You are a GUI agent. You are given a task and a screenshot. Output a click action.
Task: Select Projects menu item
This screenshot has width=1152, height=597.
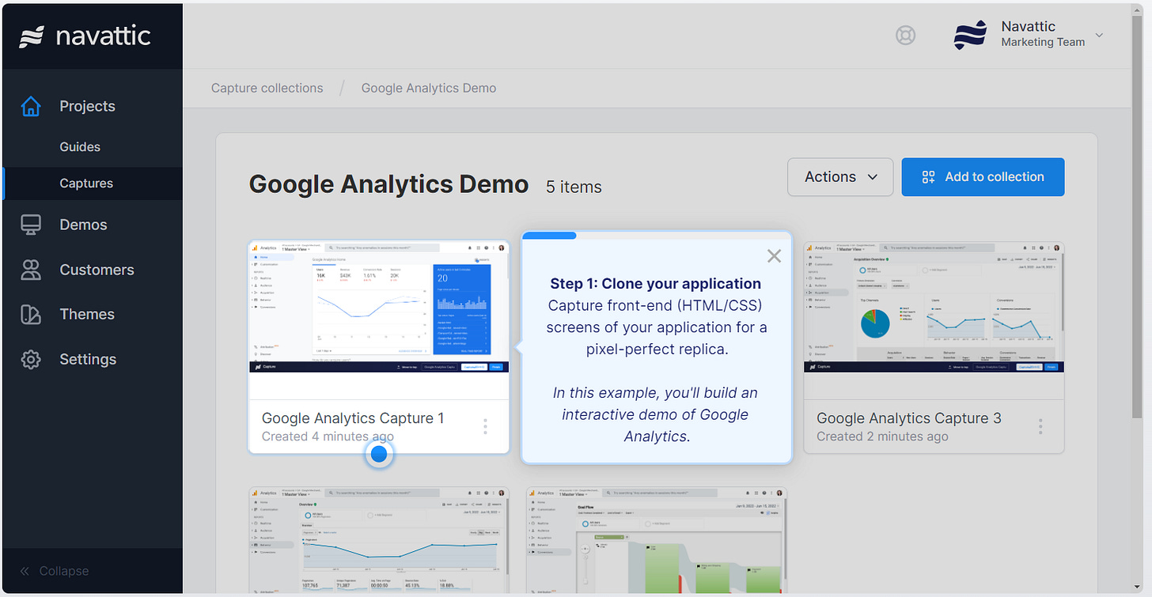point(87,106)
